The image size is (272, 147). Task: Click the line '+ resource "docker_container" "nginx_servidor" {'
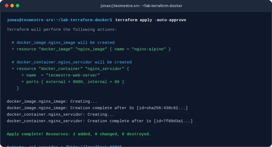pos(70,69)
